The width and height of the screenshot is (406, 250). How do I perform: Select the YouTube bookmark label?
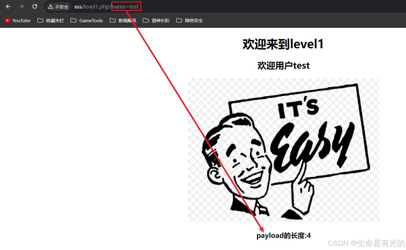point(21,20)
